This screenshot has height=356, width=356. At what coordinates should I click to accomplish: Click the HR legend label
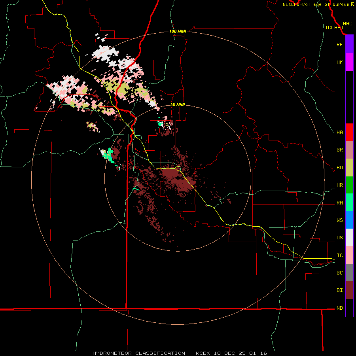tap(339, 185)
